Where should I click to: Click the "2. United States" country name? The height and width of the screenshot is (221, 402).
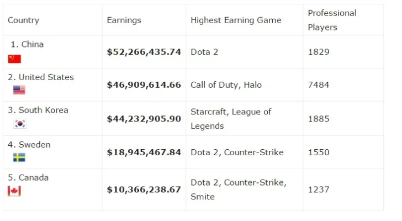click(41, 77)
